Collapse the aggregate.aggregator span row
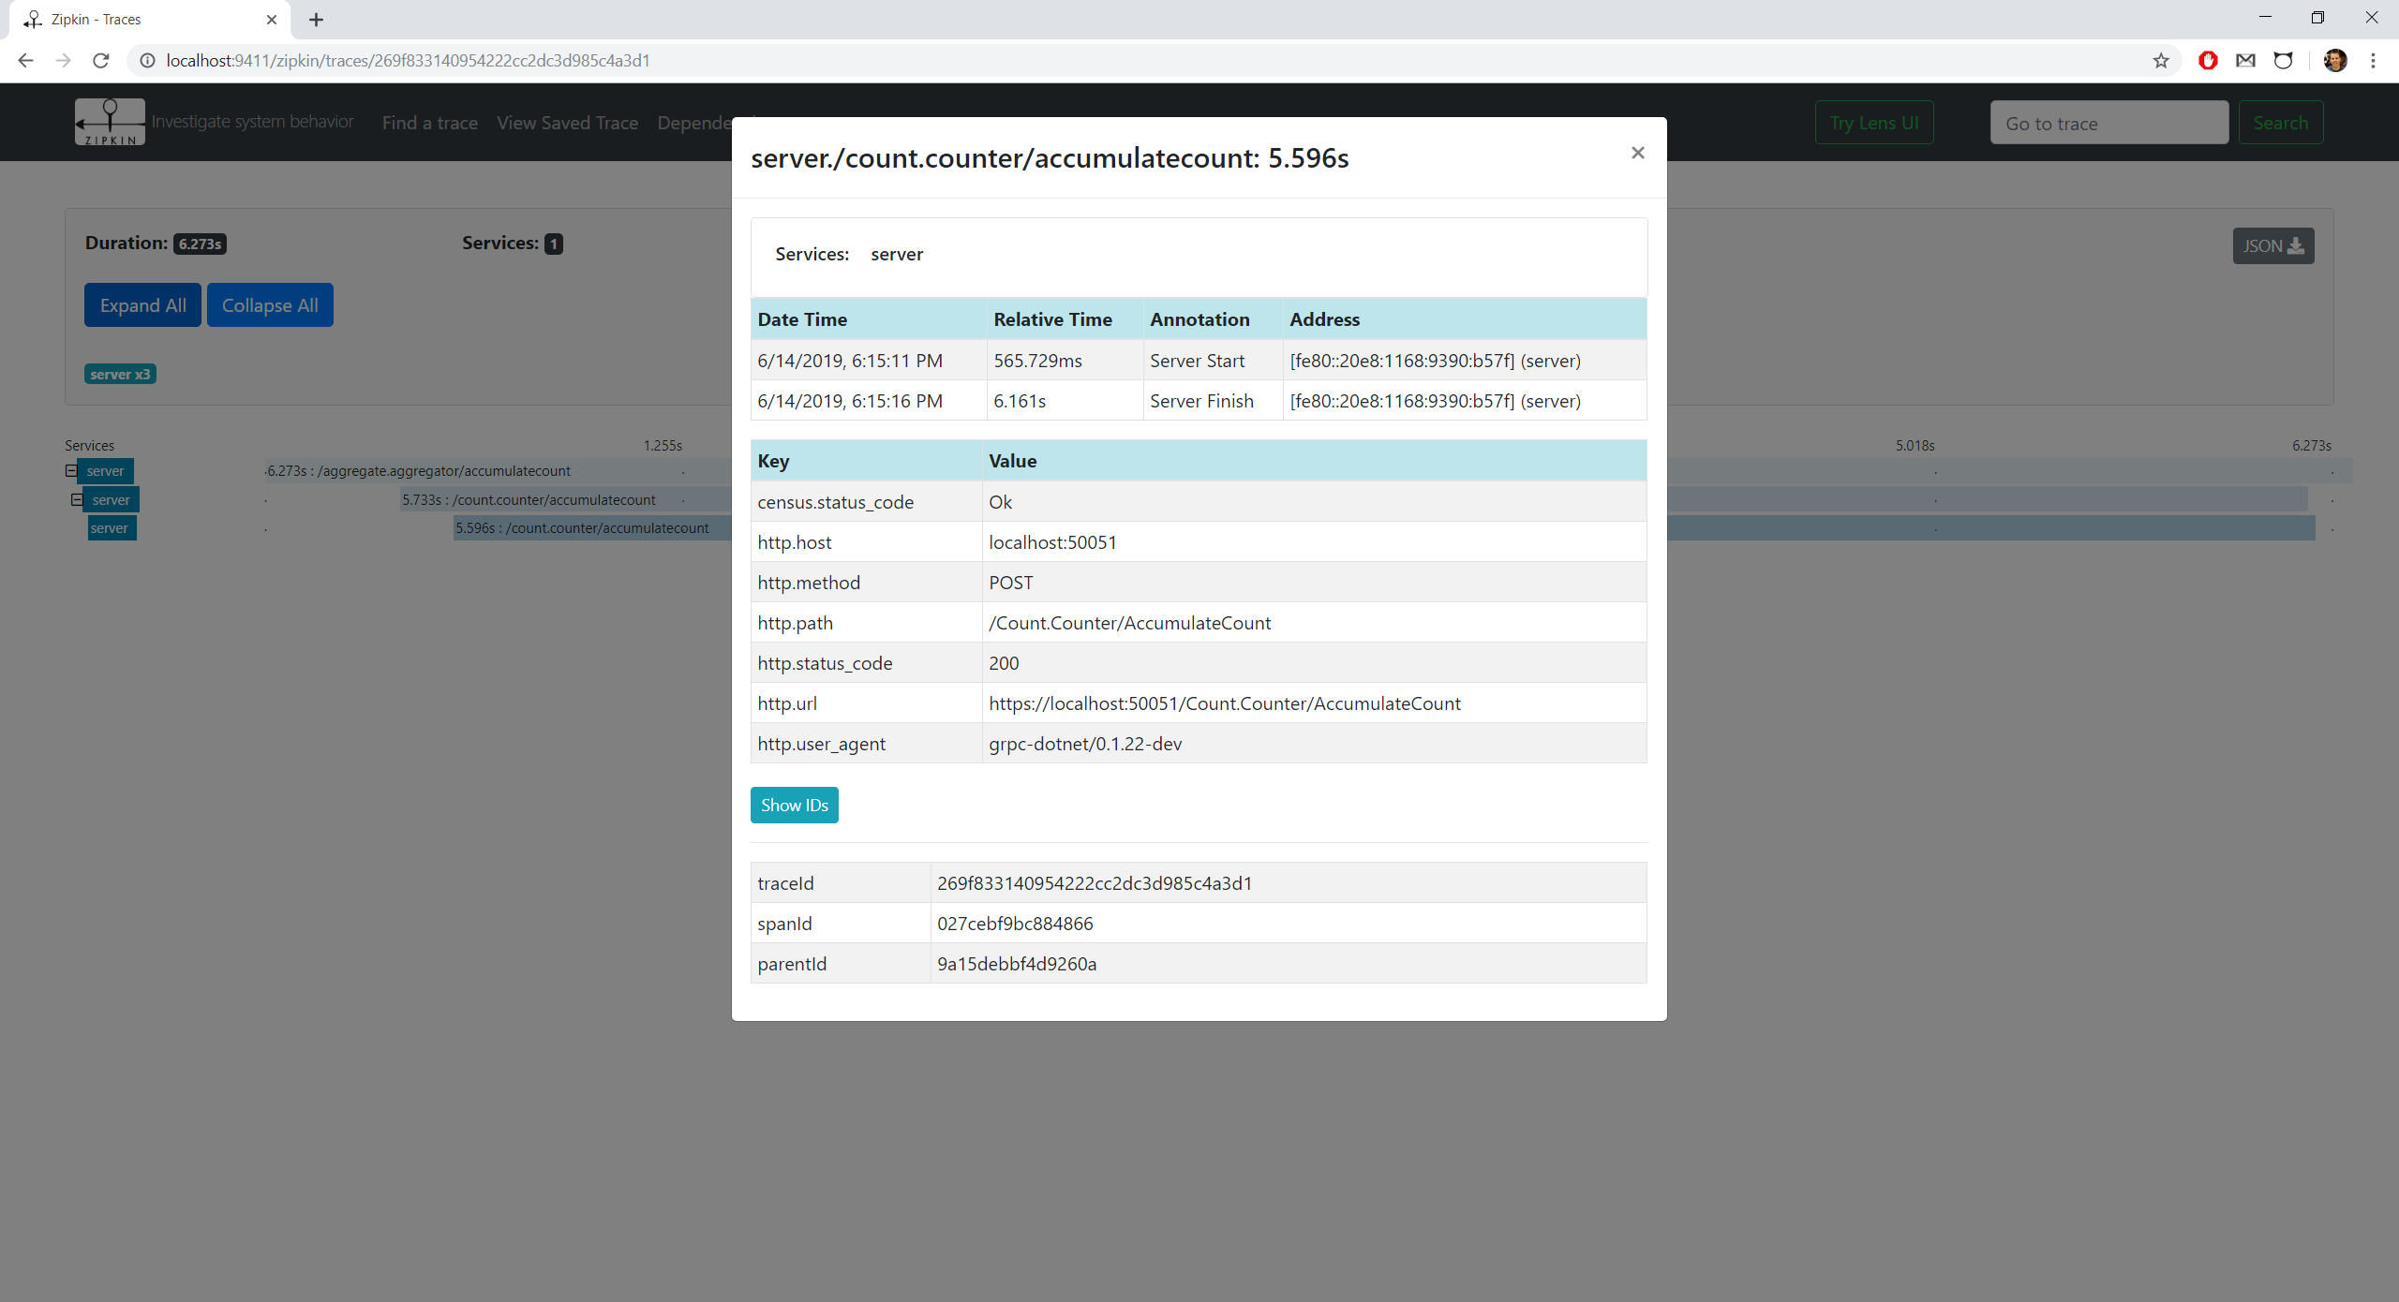The height and width of the screenshot is (1302, 2399). coord(71,470)
